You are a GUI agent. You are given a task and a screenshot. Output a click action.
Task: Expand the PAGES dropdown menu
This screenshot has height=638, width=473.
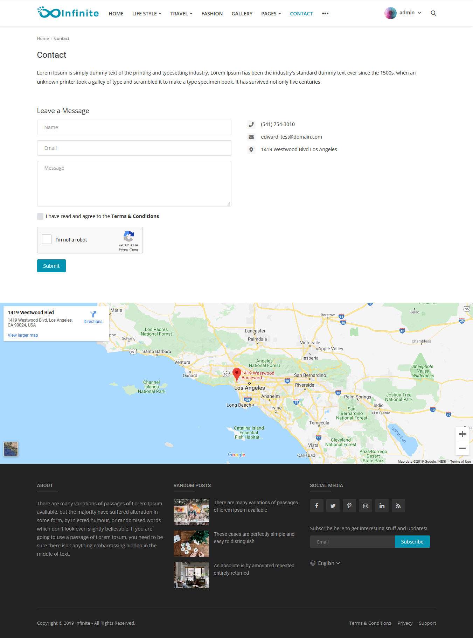pyautogui.click(x=271, y=14)
